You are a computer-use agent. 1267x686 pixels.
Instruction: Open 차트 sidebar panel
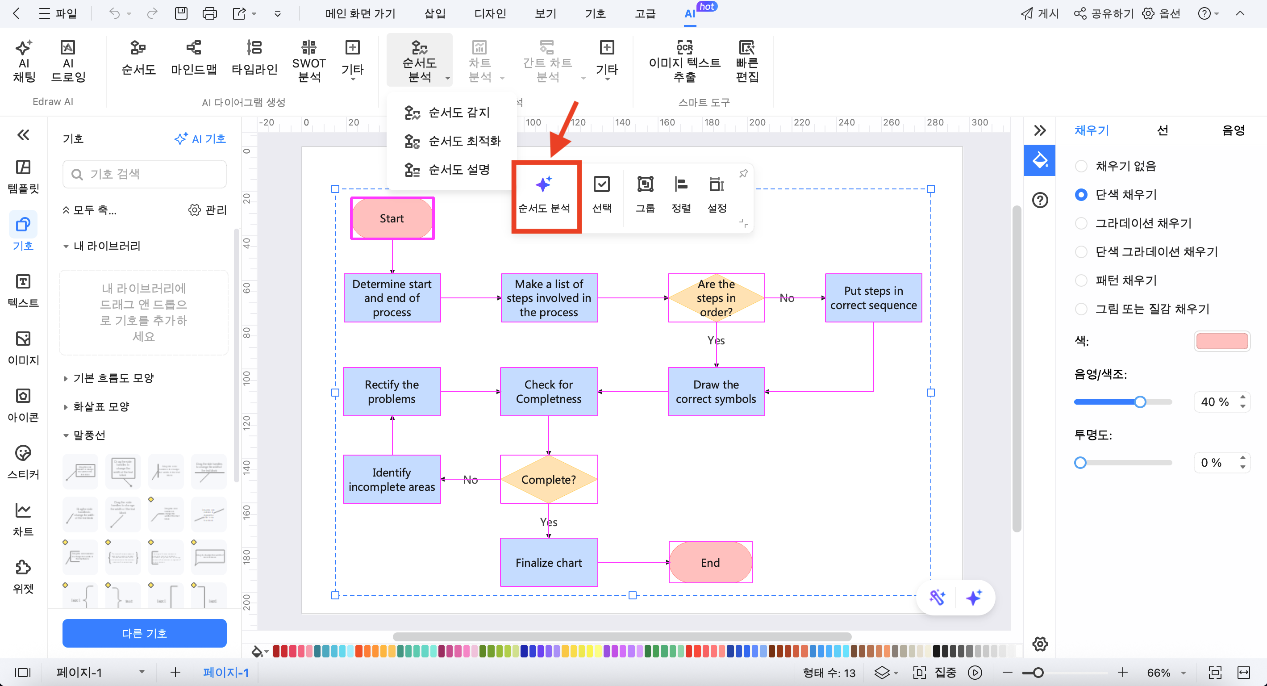23,519
